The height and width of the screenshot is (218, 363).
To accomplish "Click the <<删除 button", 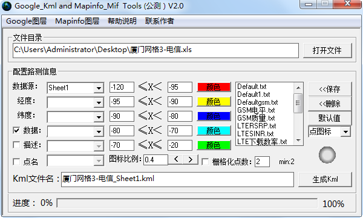I will tap(330, 104).
